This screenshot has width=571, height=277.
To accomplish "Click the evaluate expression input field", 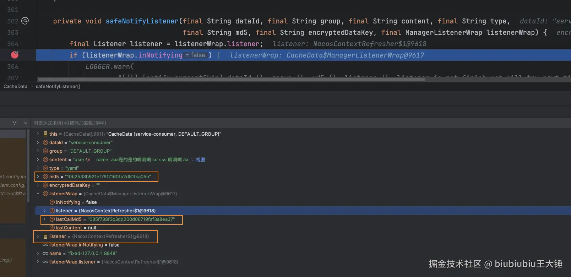I will tap(213, 123).
